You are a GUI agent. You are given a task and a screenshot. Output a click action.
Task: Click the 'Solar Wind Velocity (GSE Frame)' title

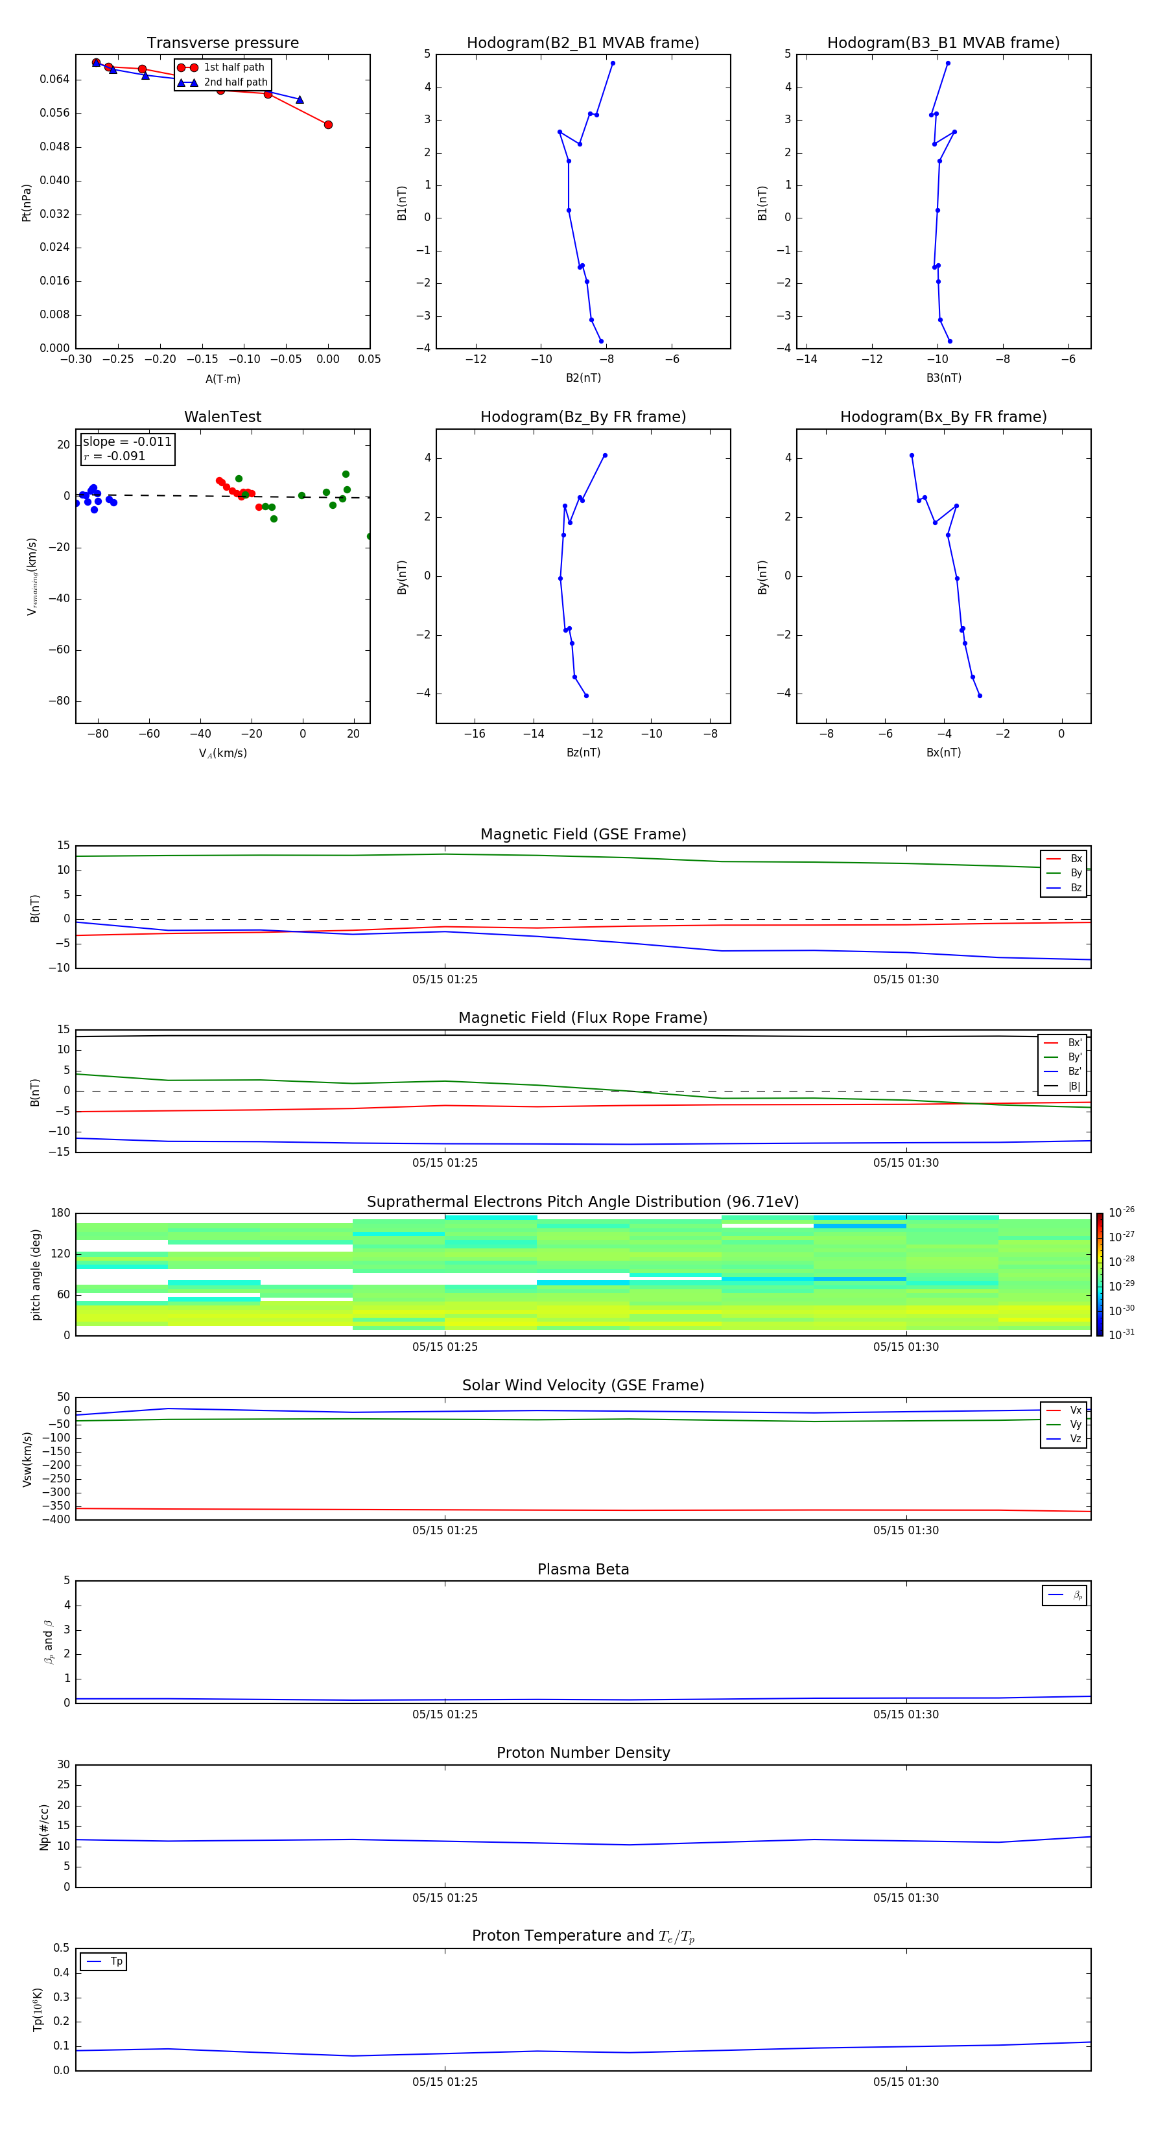click(583, 1385)
